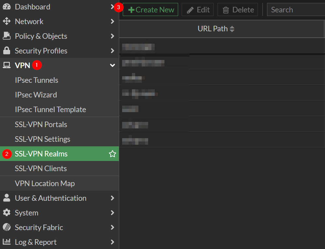The width and height of the screenshot is (325, 249).
Task: Open SSL-VPN Settings page
Action: [x=42, y=139]
